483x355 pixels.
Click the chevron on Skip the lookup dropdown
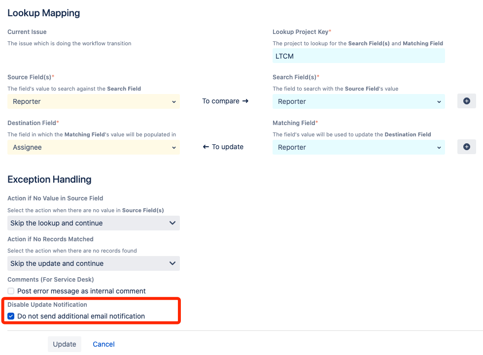coord(172,223)
